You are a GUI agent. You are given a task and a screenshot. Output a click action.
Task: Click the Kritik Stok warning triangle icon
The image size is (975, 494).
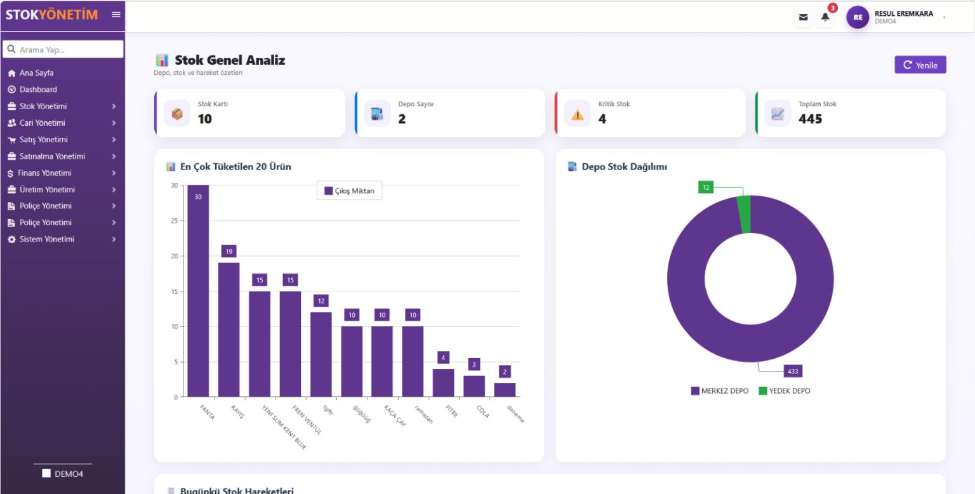pyautogui.click(x=577, y=114)
